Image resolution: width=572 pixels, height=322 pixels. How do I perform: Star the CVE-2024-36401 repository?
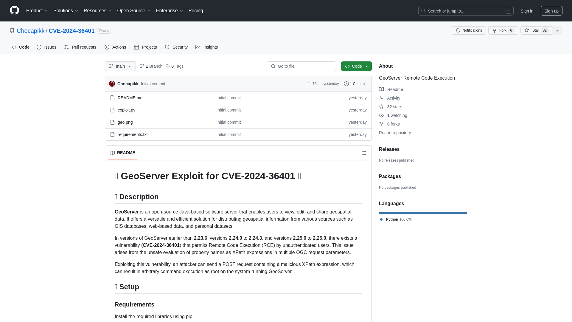536,30
